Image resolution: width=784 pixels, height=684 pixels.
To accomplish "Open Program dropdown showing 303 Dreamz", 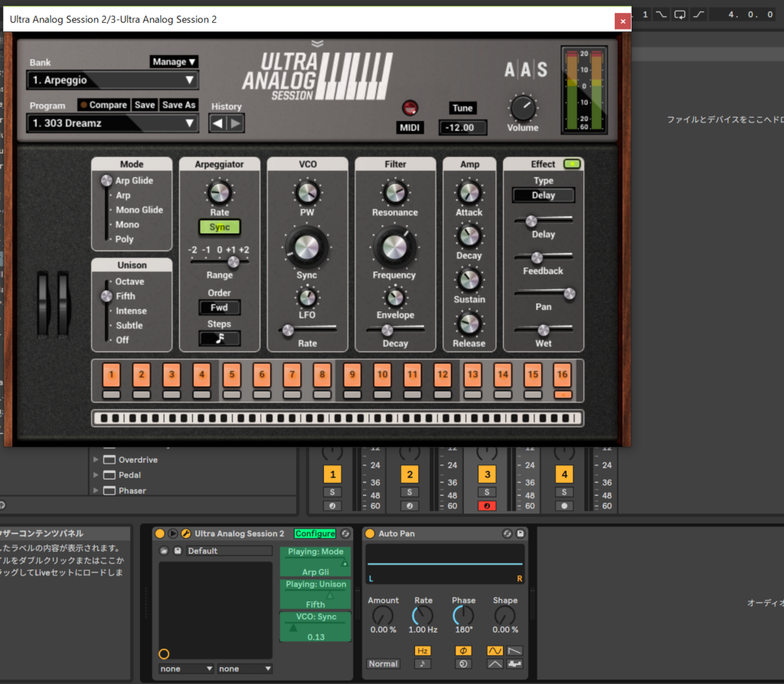I will click(x=113, y=123).
